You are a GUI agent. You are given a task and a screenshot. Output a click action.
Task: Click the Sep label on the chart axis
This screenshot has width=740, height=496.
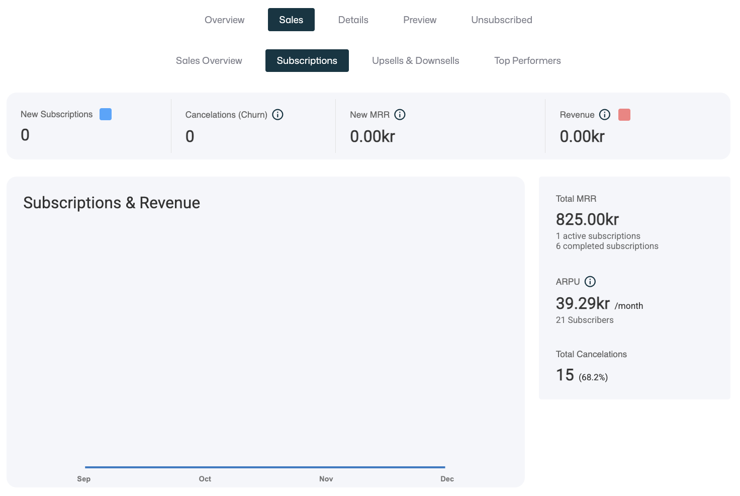(84, 479)
